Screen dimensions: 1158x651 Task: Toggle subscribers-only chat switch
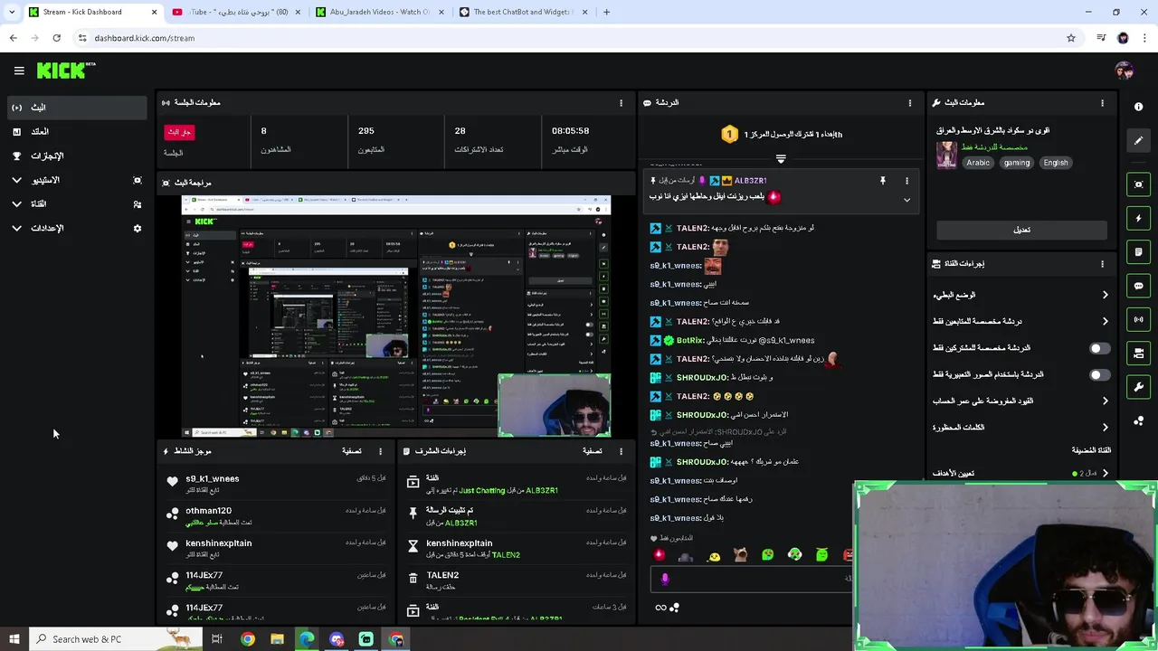(x=1099, y=348)
